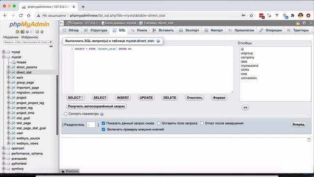Click the INSERT query button

click(123, 98)
